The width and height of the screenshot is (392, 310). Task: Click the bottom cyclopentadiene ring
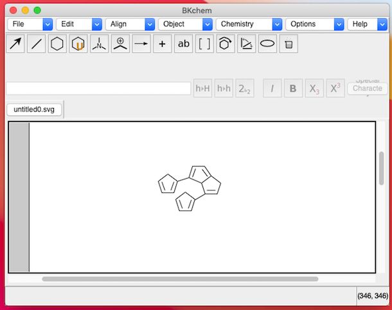pyautogui.click(x=185, y=202)
